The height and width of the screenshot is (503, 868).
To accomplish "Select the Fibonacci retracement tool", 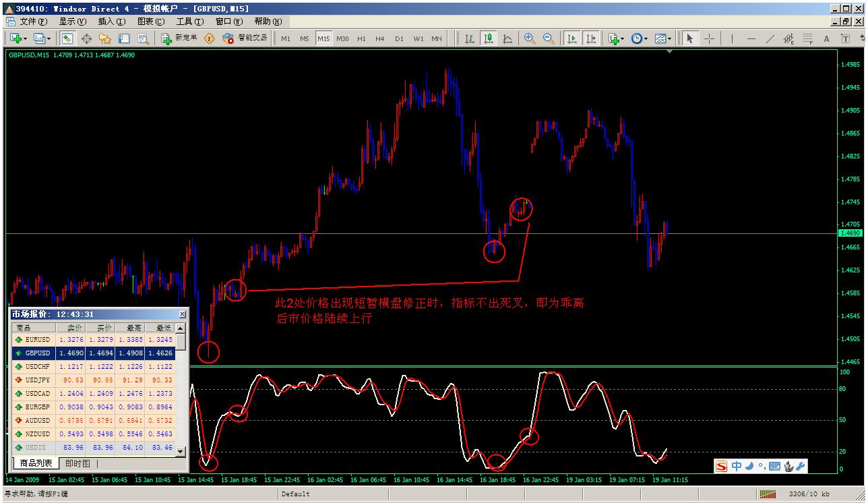I will 807,39.
